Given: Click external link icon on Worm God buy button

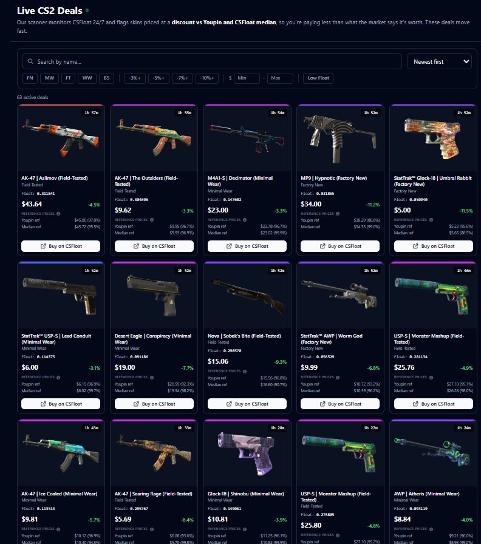Looking at the screenshot, I should pyautogui.click(x=322, y=404).
